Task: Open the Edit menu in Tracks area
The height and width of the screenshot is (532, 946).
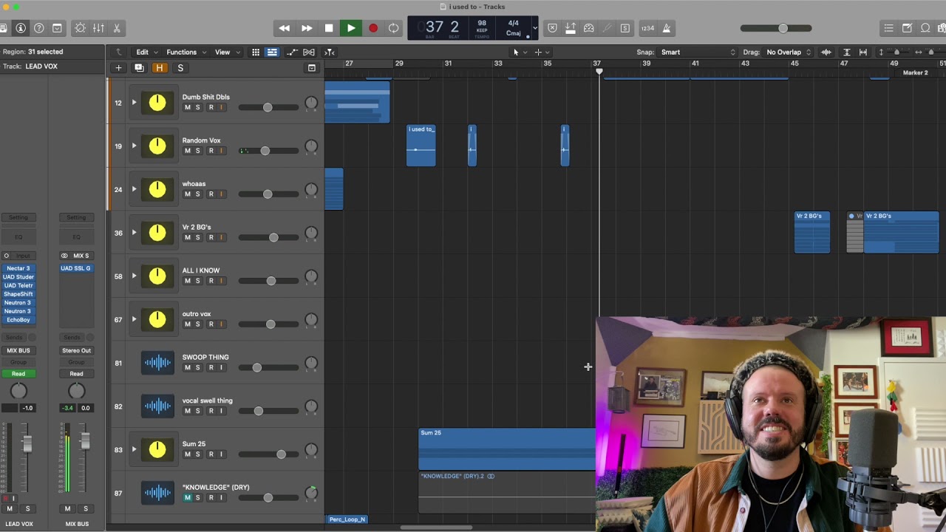Action: (x=146, y=52)
